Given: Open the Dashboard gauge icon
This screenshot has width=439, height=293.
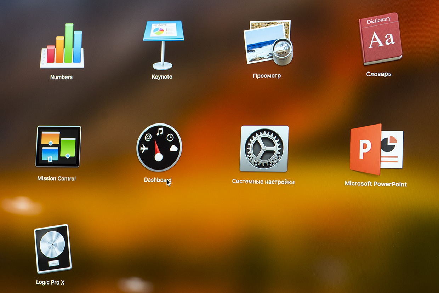Looking at the screenshot, I should click(x=159, y=147).
